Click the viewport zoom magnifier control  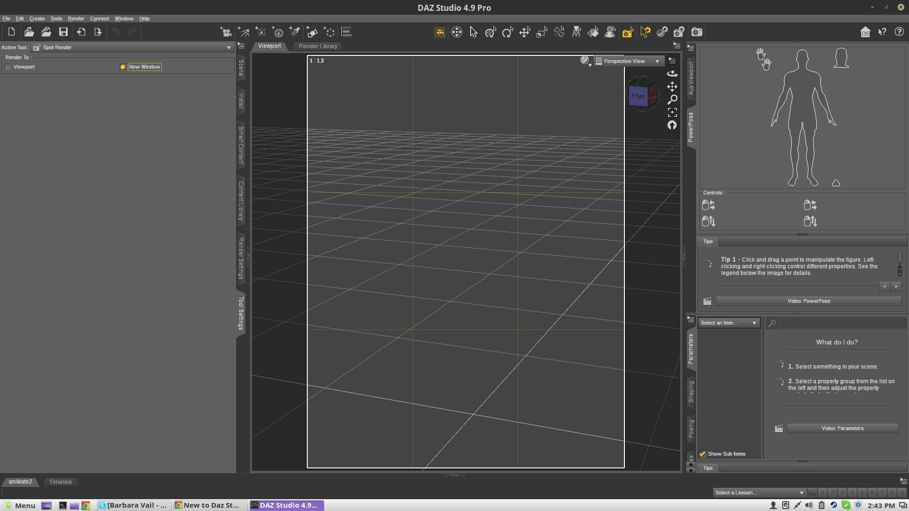(x=672, y=100)
